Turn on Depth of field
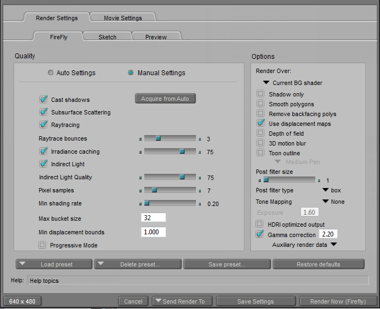 (261, 134)
